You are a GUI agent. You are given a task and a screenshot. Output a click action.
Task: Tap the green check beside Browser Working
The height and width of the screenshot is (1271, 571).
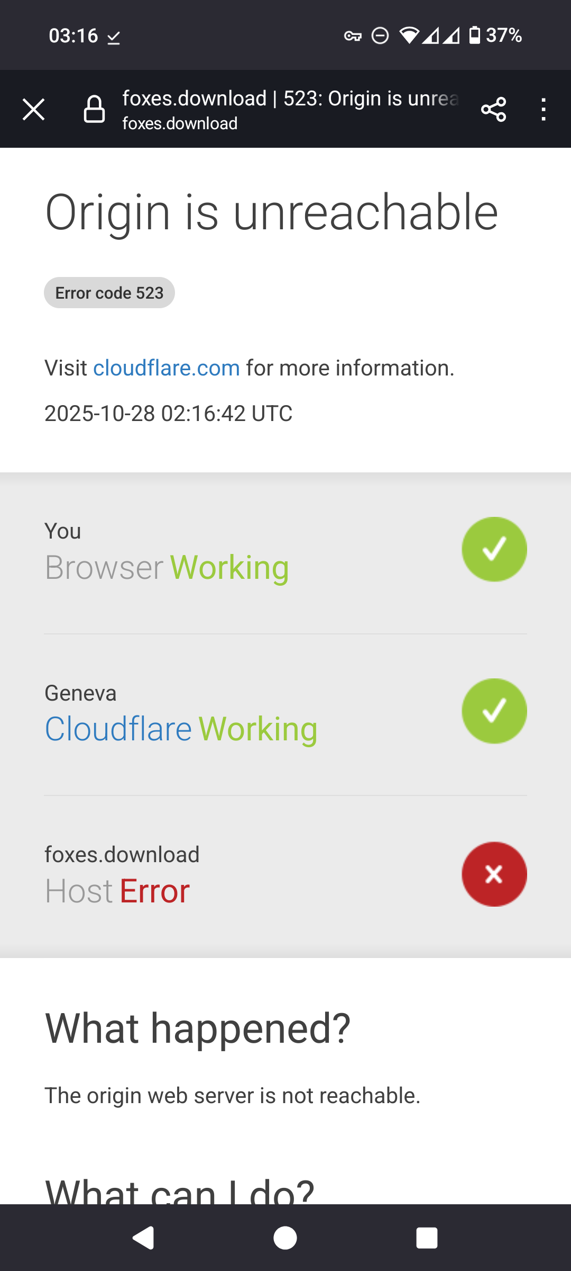click(494, 549)
